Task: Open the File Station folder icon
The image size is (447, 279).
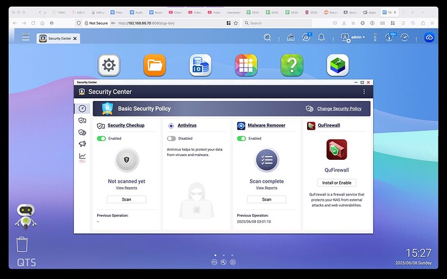Action: (154, 65)
